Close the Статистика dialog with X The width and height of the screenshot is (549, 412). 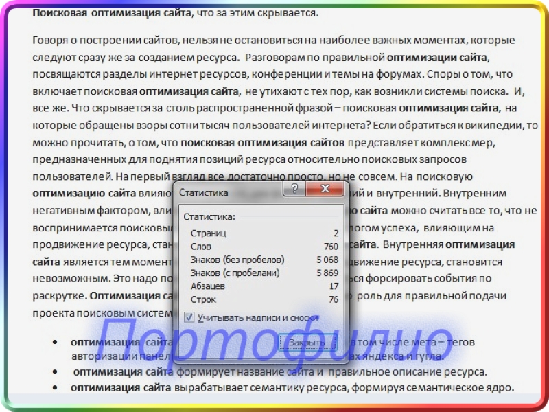click(325, 190)
